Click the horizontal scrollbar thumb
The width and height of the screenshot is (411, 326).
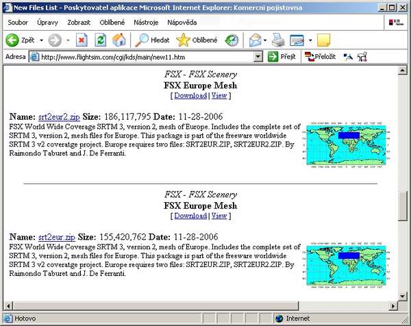[x=155, y=306]
